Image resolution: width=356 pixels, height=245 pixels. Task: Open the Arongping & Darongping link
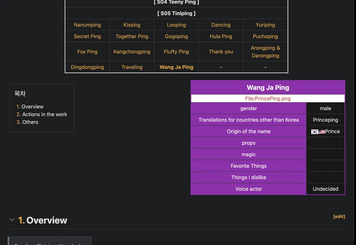tap(265, 52)
